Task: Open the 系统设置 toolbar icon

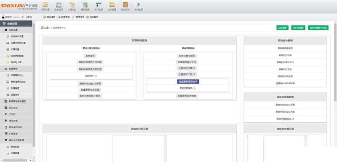Action: (x=45, y=5)
